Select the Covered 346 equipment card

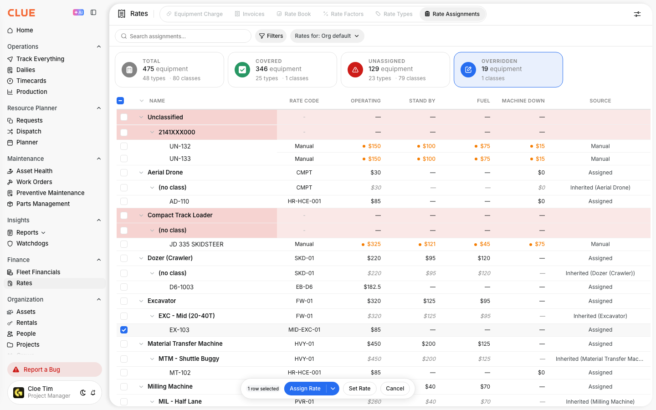(x=282, y=70)
